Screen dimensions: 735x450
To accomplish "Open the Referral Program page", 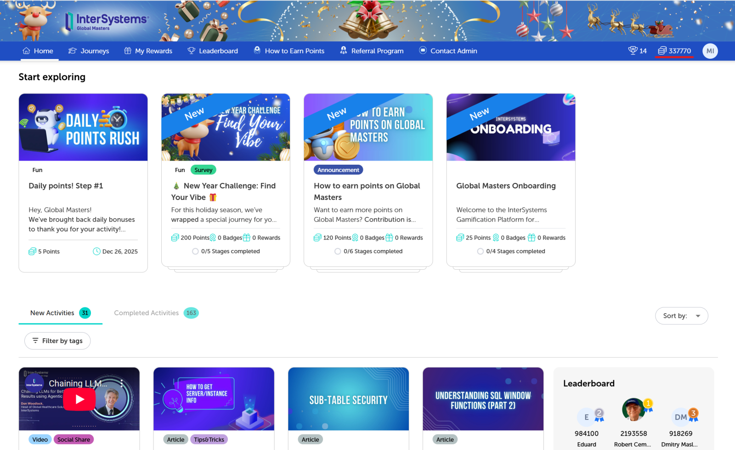I will tap(372, 51).
